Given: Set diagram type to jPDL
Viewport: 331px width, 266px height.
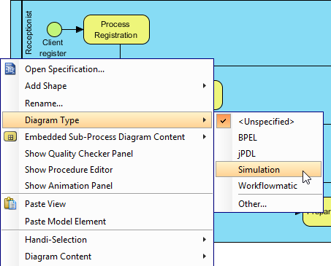Looking at the screenshot, I should click(x=269, y=154).
